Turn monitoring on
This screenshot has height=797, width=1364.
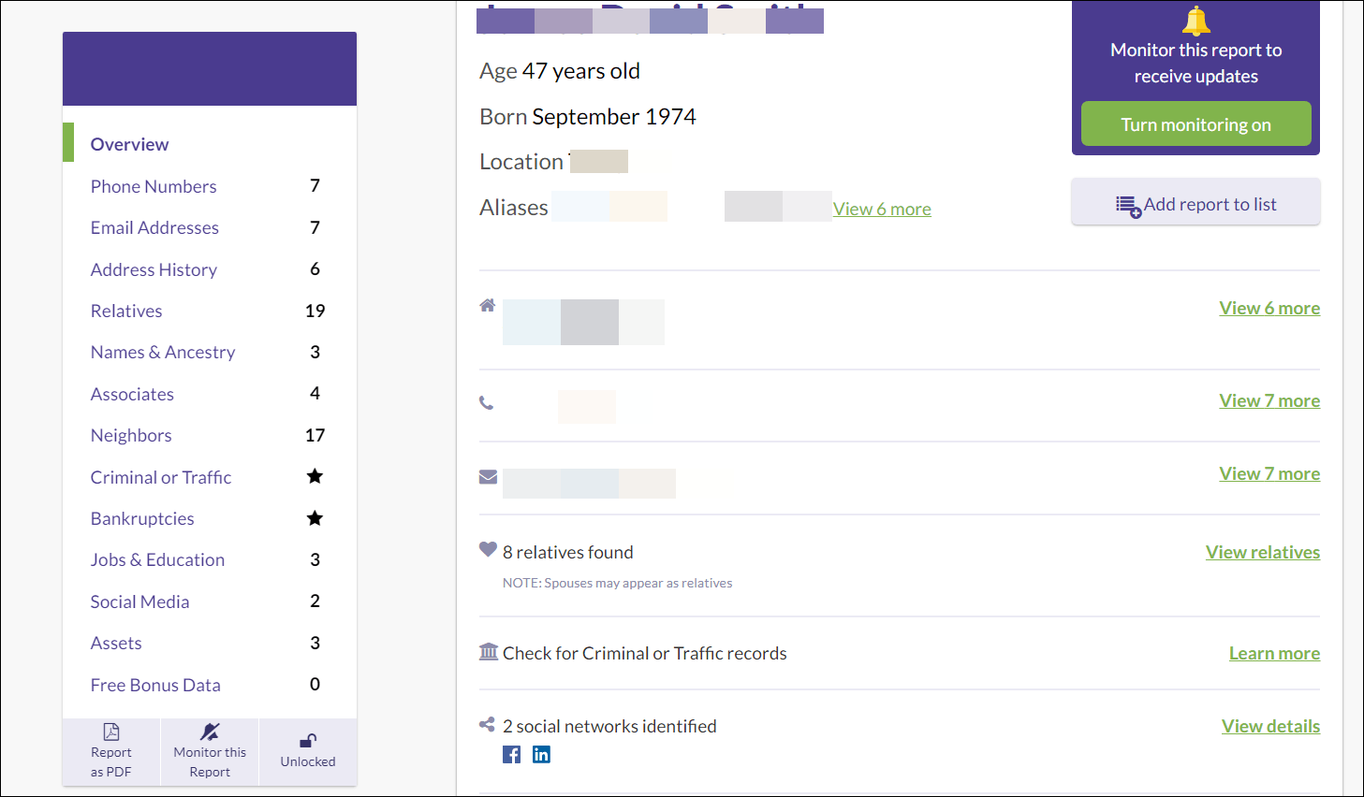coord(1195,124)
